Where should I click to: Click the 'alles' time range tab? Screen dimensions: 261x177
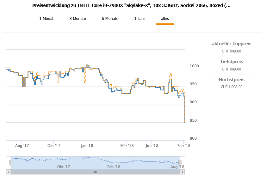pos(165,19)
